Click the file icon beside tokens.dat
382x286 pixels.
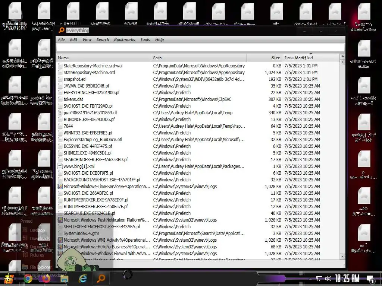(x=60, y=99)
